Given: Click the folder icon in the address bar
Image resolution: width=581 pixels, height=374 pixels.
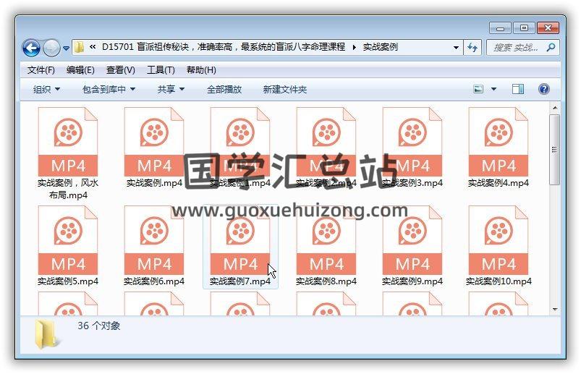Looking at the screenshot, I should (x=79, y=48).
